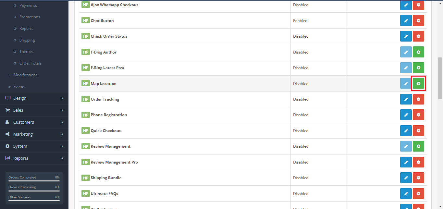Viewport: 443px width, 209px height.
Task: Click the page vertical scrollbar
Action: (440, 78)
